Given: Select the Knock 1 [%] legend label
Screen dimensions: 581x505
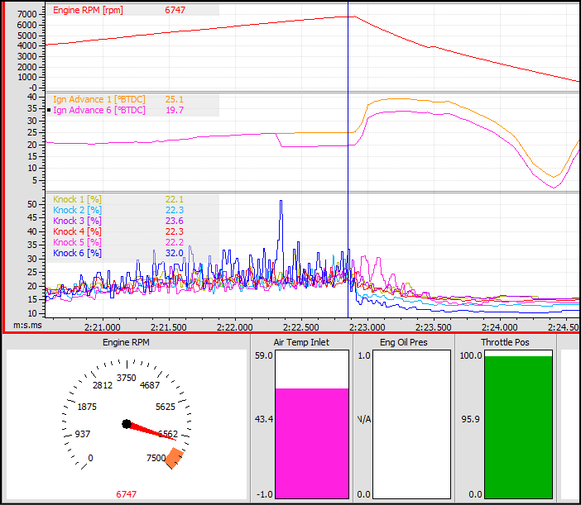Looking at the screenshot, I should 77,199.
